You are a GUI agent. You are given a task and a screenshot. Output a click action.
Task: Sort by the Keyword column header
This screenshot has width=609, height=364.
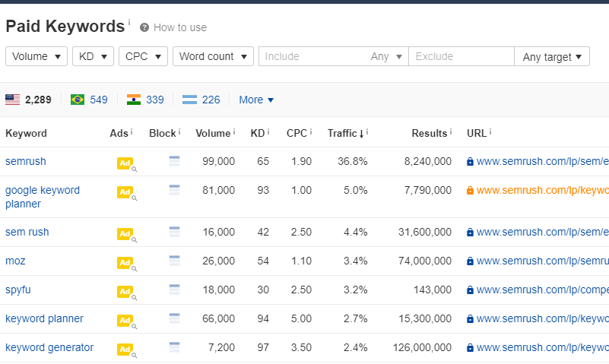coord(26,133)
